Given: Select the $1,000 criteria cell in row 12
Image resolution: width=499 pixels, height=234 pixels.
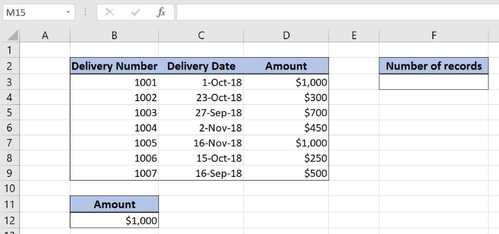Looking at the screenshot, I should 114,220.
